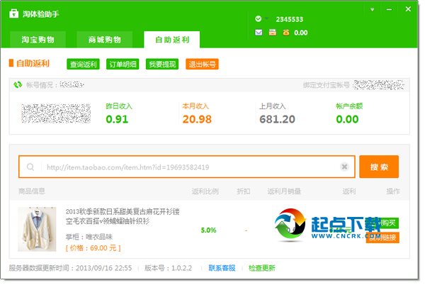Open 订单明细 order details
Screen dimensions: 425x285
click(123, 65)
